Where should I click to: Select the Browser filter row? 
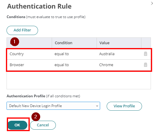tap(79, 65)
